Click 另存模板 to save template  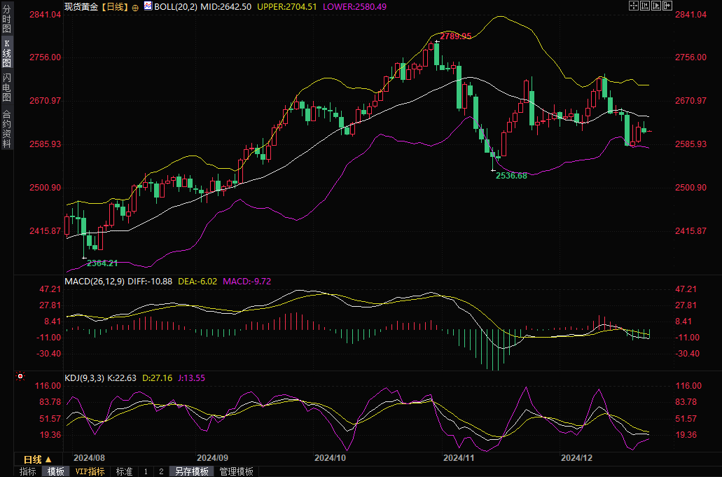[x=192, y=471]
